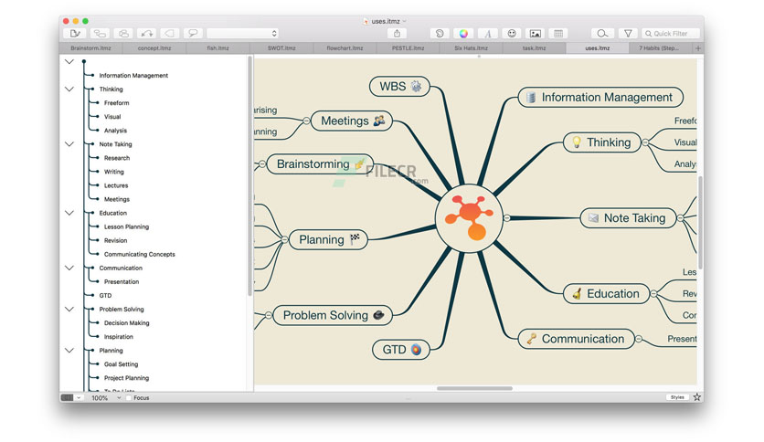764x442 pixels.
Task: Click the light bulb icon on Thinking
Action: point(577,142)
